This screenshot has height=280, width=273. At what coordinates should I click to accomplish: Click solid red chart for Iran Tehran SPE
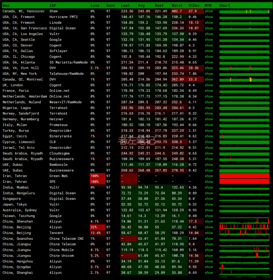click(x=244, y=182)
